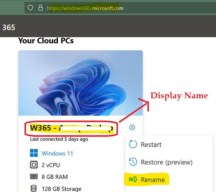The width and height of the screenshot is (216, 192).
Task: Click the 'Your Cloud PCs' heading
Action: pyautogui.click(x=46, y=41)
